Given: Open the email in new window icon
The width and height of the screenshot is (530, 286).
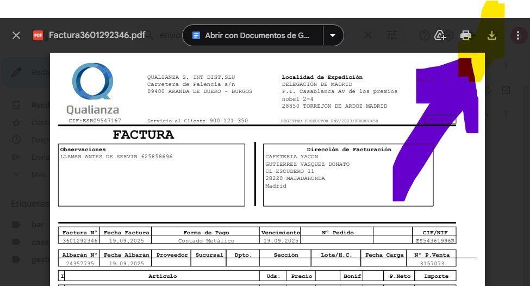Looking at the screenshot, I should pyautogui.click(x=506, y=90).
